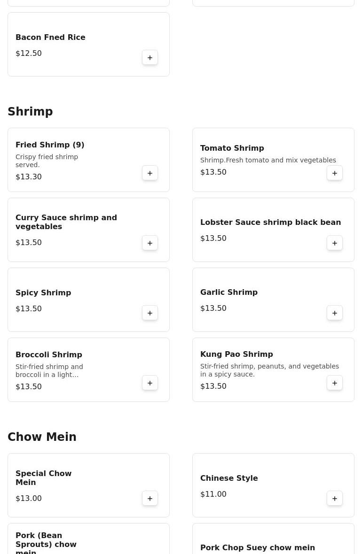Add Special Chow Mein to order
The width and height of the screenshot is (362, 554).
tap(150, 499)
